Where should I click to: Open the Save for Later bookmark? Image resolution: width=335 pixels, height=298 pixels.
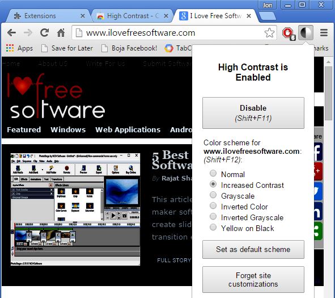tap(67, 48)
